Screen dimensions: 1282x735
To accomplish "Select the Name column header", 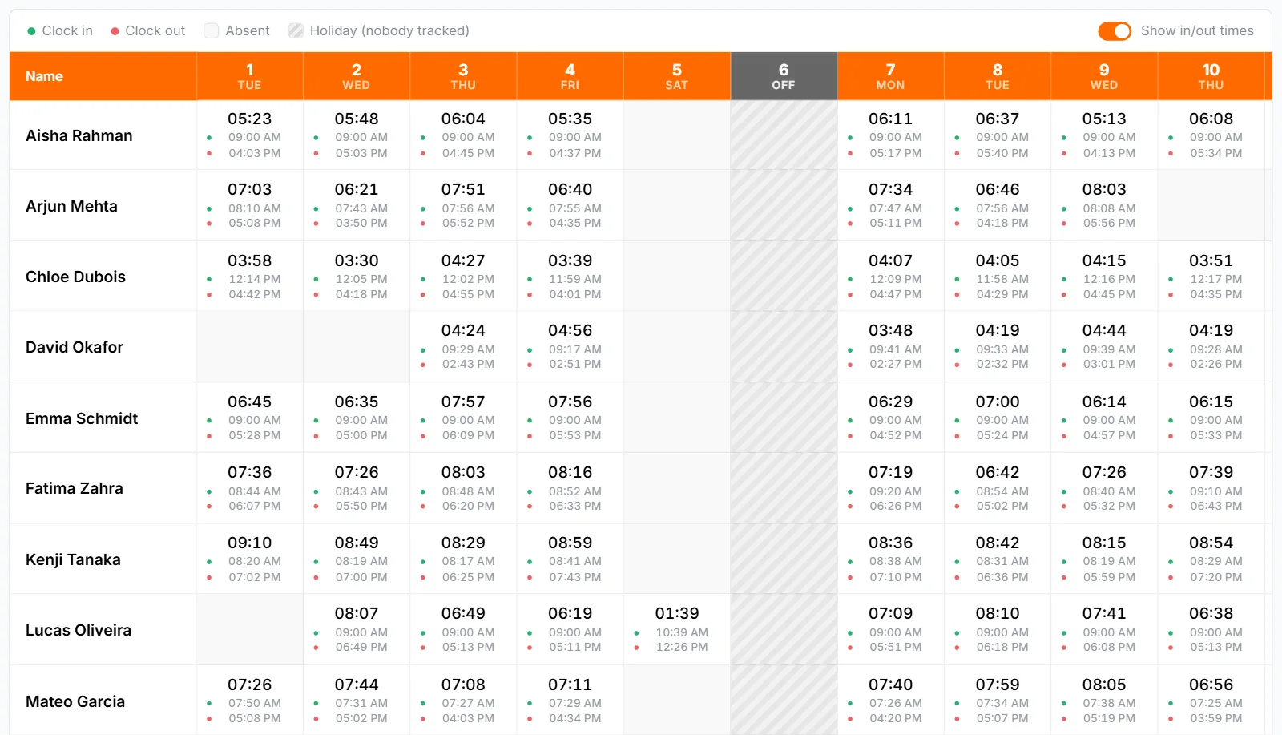I will click(103, 76).
